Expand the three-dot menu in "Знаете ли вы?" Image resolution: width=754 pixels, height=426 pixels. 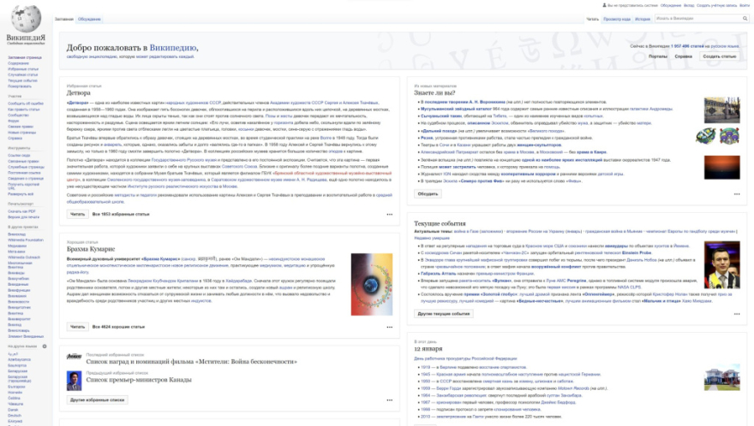pyautogui.click(x=736, y=194)
